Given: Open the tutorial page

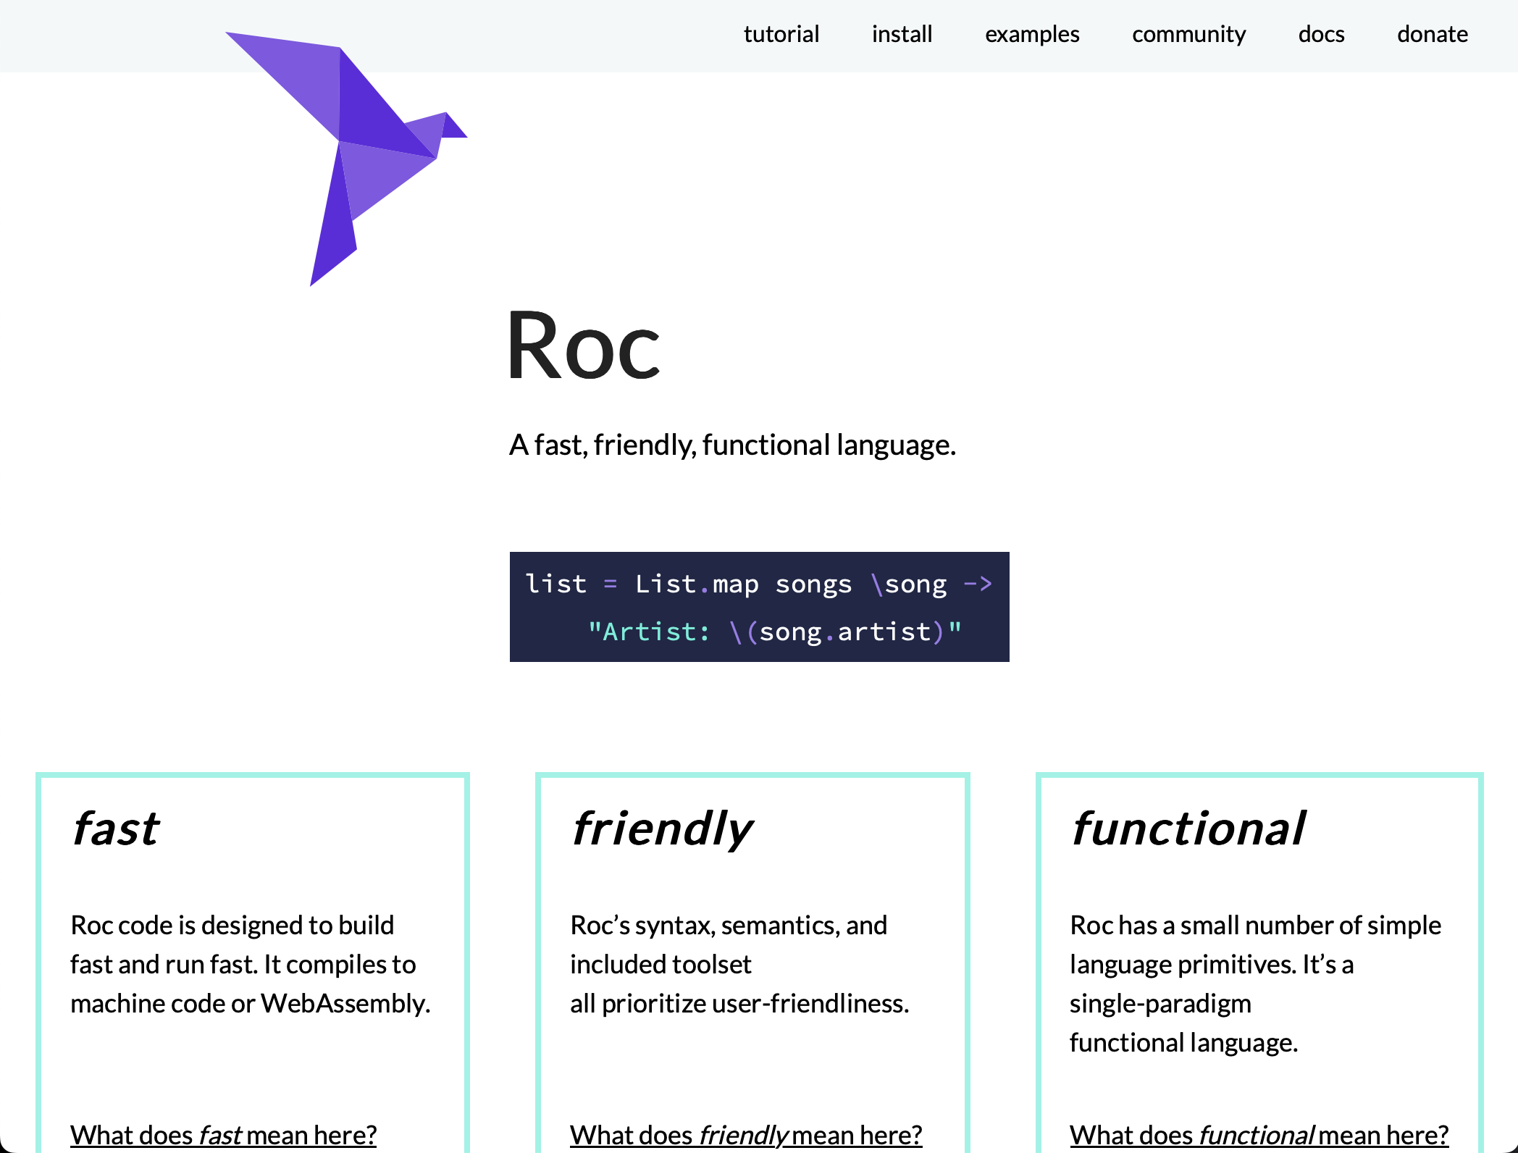Looking at the screenshot, I should (x=781, y=34).
